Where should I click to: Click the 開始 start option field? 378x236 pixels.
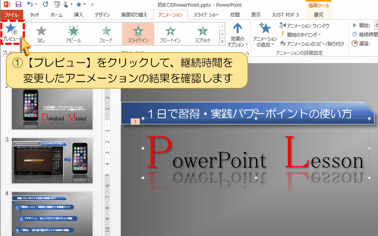(x=376, y=25)
